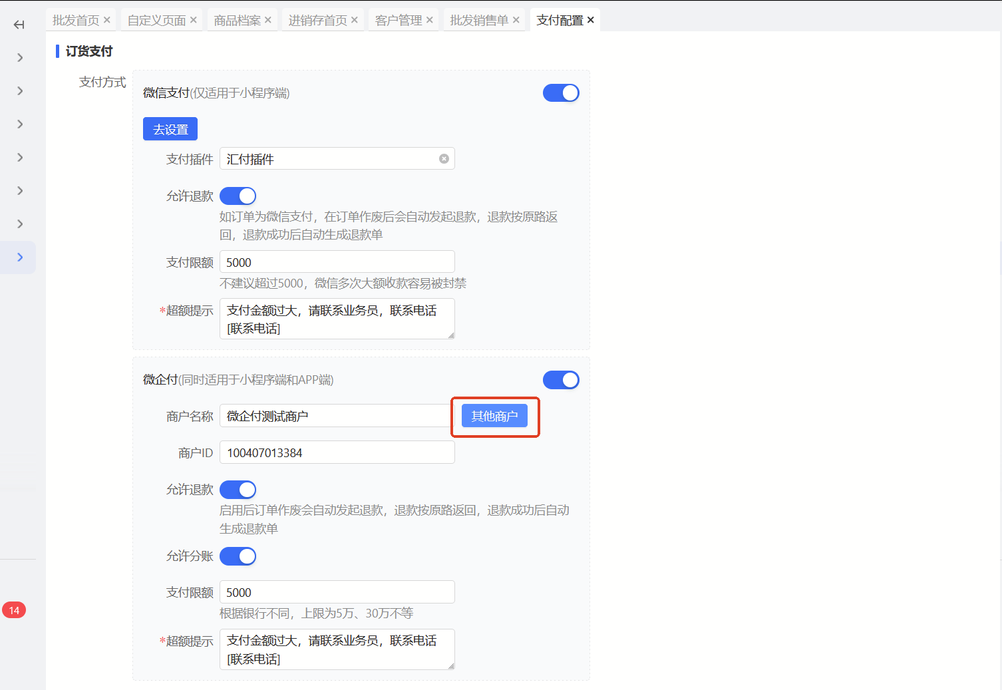
Task: Open the 支付插件 dropdown showing 汇付插件
Action: (x=337, y=158)
